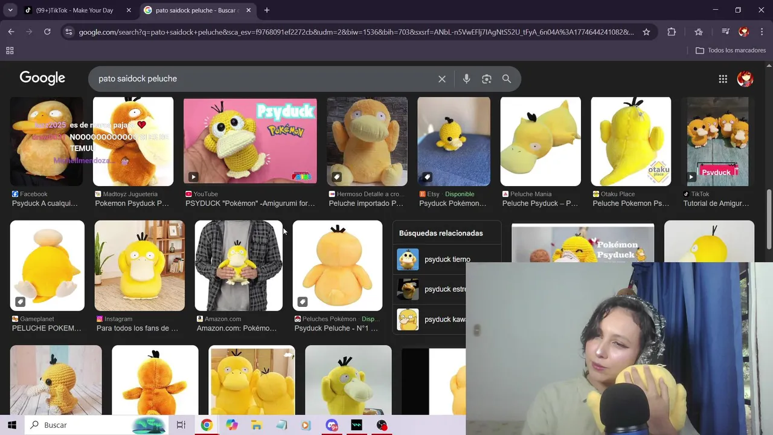Open the Amazon.com man holding Psyduck image
Image resolution: width=773 pixels, height=435 pixels.
pos(239,266)
